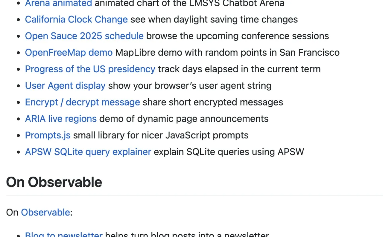Follow the Observable link under the heading
This screenshot has height=237, width=383.
45,212
